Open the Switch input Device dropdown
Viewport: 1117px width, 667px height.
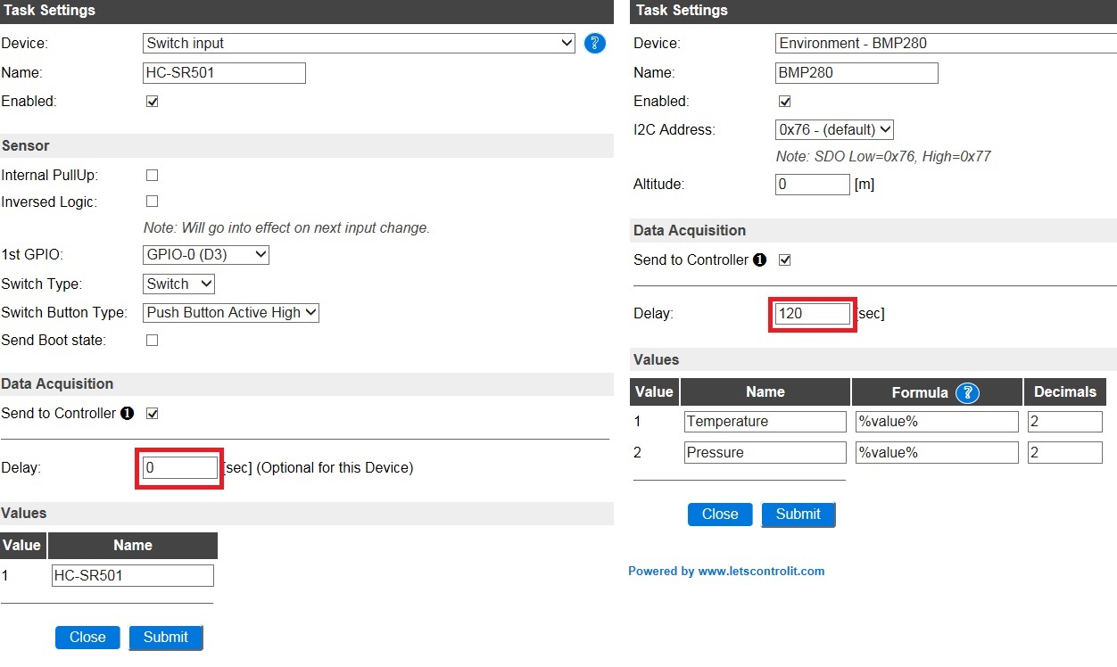click(x=359, y=43)
